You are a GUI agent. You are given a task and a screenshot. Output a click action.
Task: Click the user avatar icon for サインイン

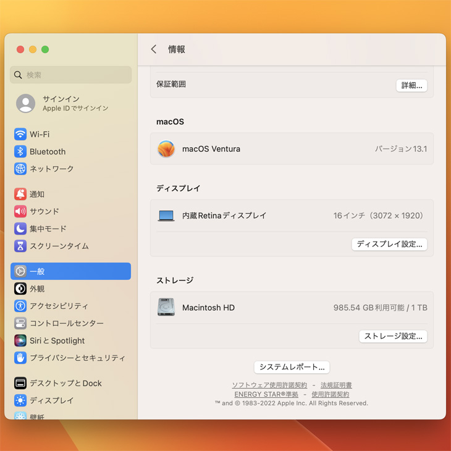click(25, 103)
